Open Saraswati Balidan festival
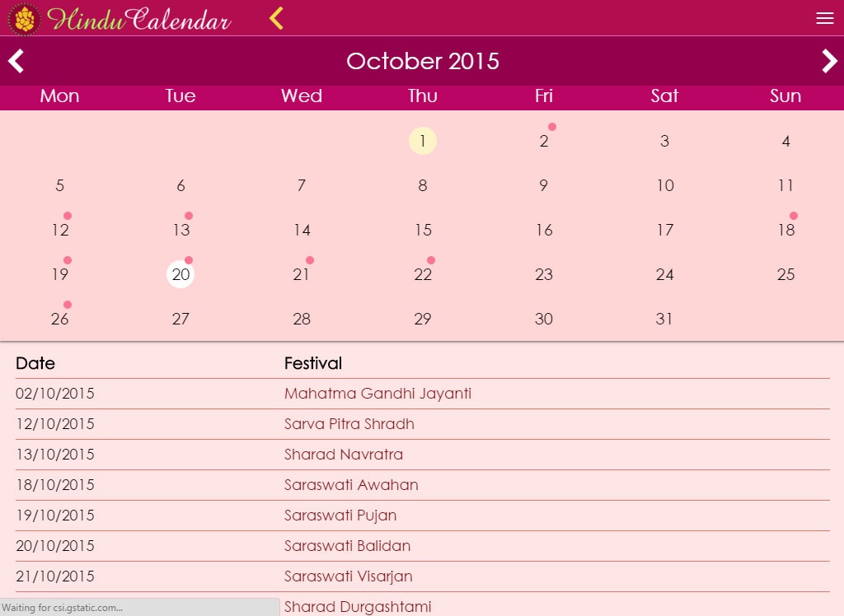Viewport: 844px width, 616px height. click(x=347, y=546)
